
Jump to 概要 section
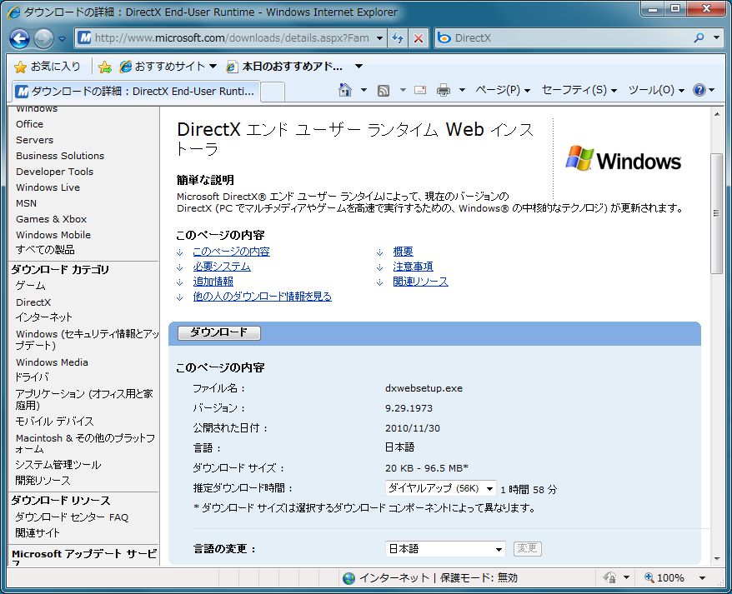[403, 252]
